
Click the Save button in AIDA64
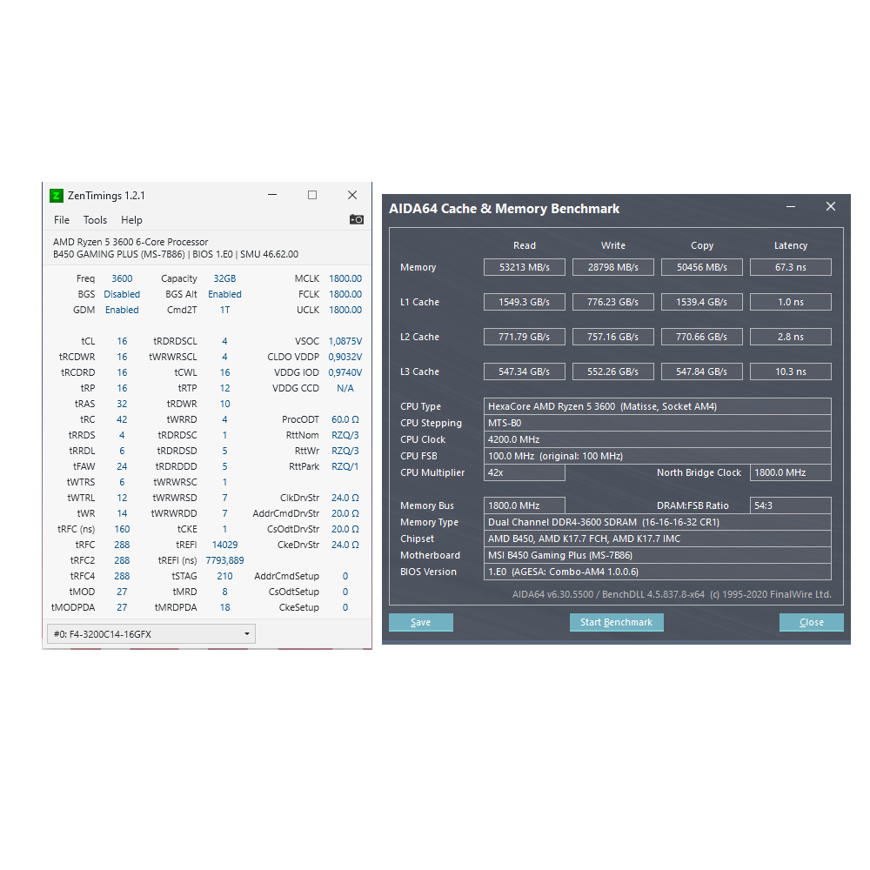pos(420,622)
